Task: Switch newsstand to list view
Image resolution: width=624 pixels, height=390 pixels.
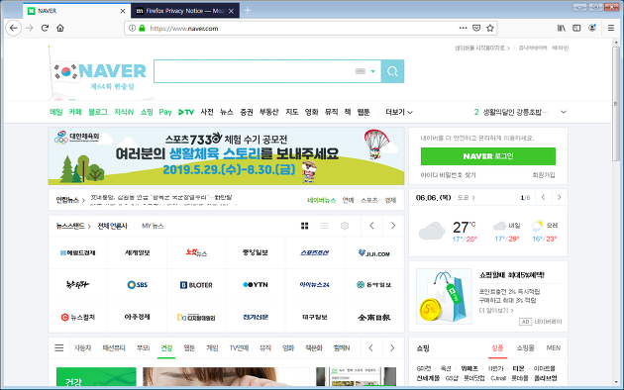Action: (x=324, y=226)
